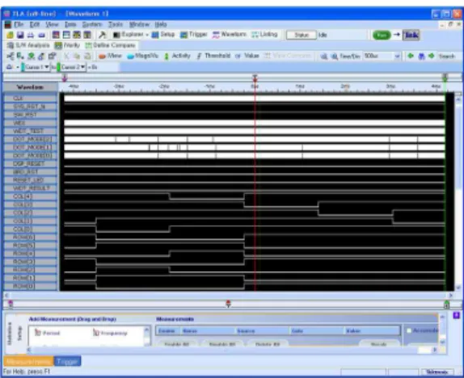Select the WDT_TEST waveform label
The width and height of the screenshot is (464, 378).
coord(30,131)
